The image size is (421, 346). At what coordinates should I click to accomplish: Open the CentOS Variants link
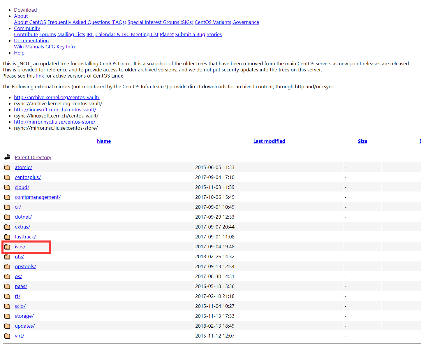coord(213,22)
